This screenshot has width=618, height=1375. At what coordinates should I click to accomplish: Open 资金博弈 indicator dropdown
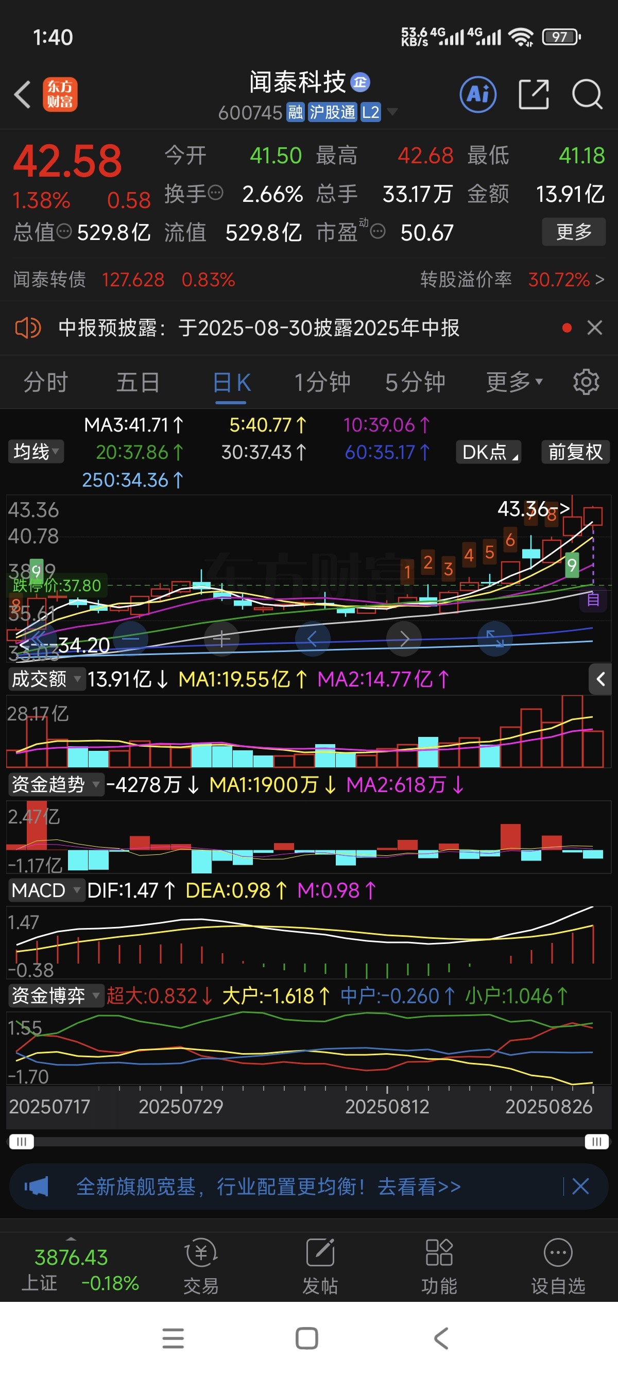tap(56, 995)
